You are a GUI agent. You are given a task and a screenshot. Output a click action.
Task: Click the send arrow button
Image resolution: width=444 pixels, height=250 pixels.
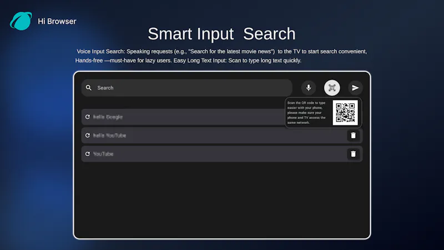pyautogui.click(x=355, y=88)
